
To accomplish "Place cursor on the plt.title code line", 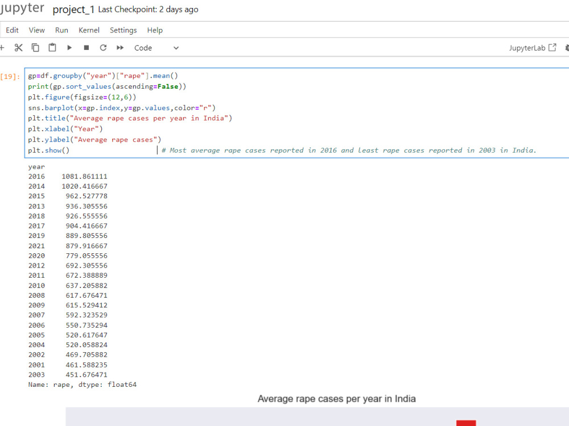I will pos(130,118).
